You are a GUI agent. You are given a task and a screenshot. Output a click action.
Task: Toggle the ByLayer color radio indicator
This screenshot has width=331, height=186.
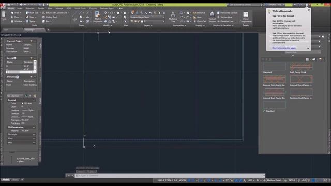pos(23,103)
